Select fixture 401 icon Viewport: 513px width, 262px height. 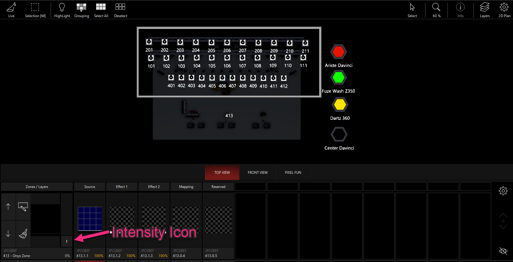click(171, 78)
